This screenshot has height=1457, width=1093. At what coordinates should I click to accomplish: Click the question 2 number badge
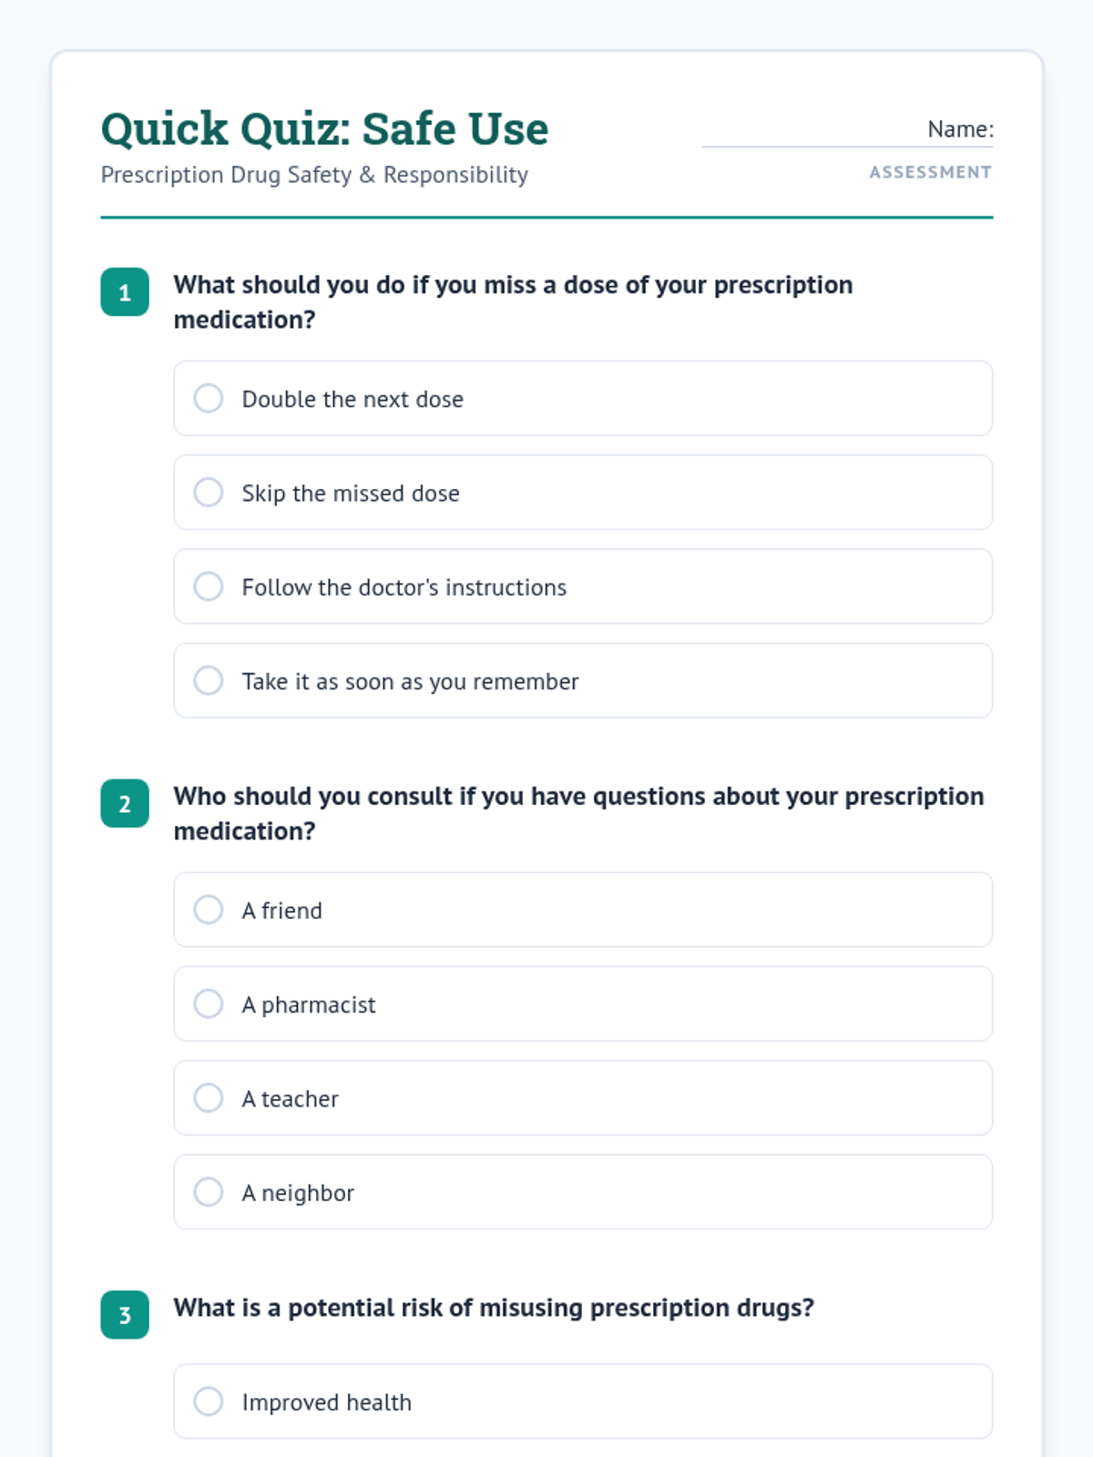(x=125, y=804)
